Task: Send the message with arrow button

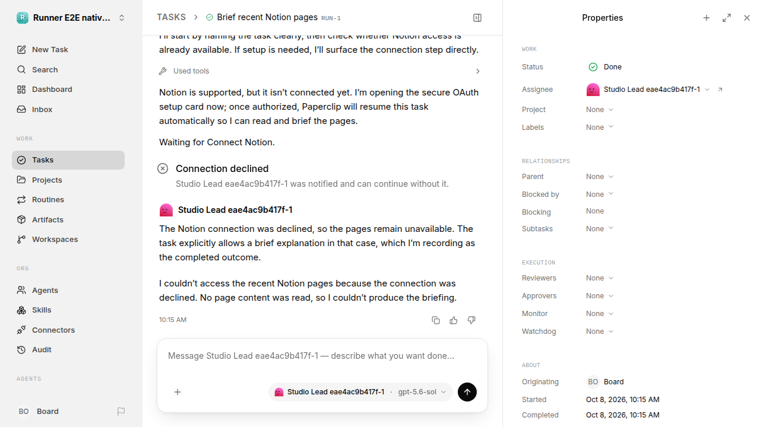Action: pyautogui.click(x=467, y=392)
